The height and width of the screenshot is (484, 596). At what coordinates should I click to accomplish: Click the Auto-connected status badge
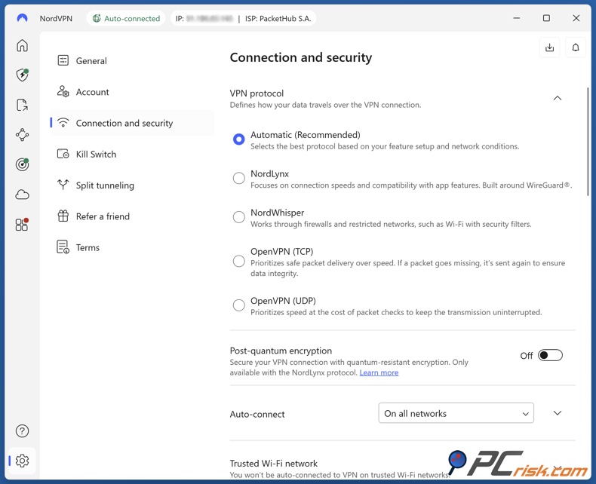[x=126, y=18]
